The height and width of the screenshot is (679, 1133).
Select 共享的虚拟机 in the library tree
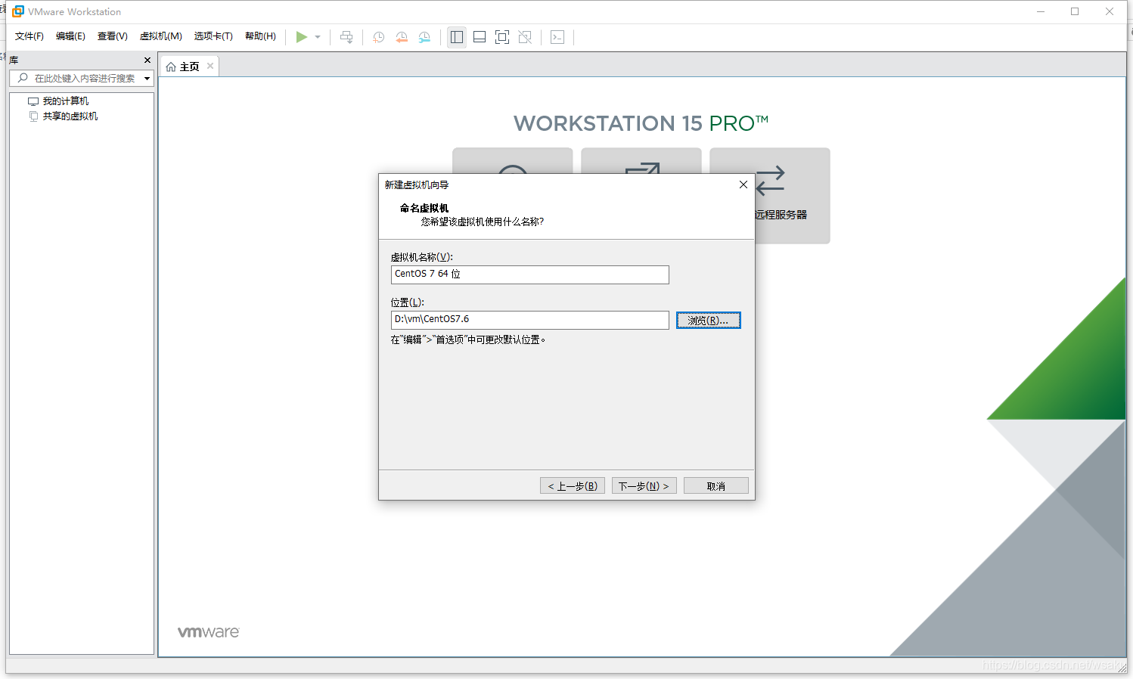click(x=70, y=116)
